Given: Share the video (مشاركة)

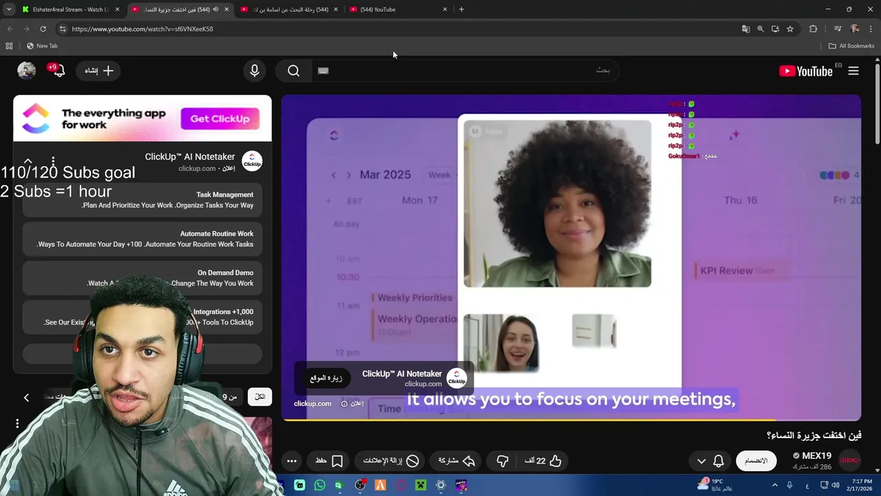Looking at the screenshot, I should (457, 461).
